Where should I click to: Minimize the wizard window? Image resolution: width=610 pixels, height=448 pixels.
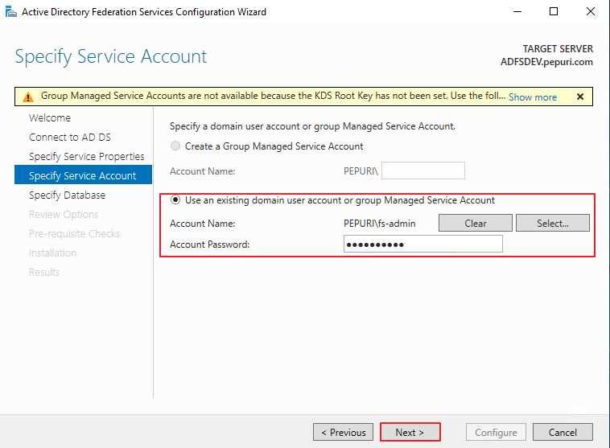[517, 12]
